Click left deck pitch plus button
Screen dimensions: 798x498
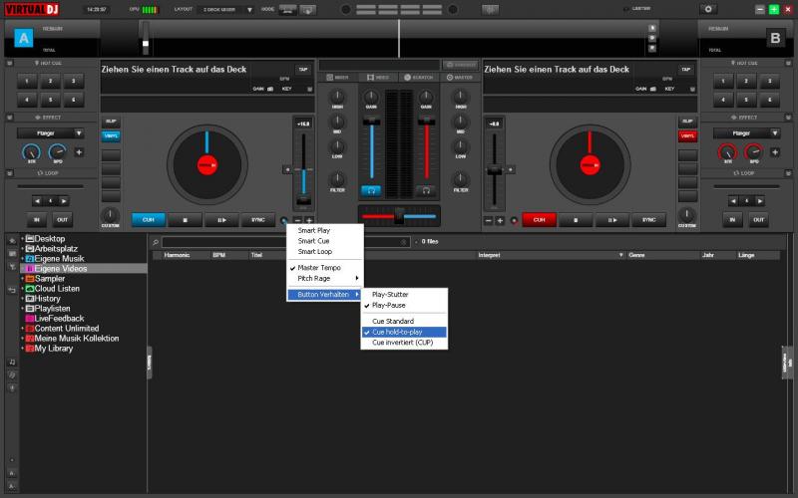click(x=309, y=220)
